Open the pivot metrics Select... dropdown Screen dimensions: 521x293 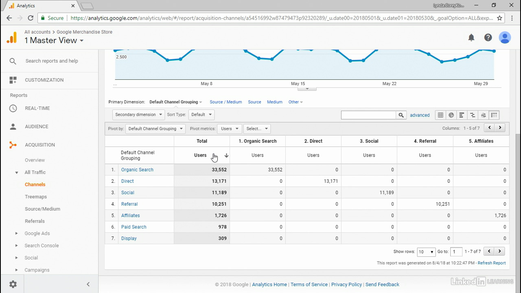[257, 129]
